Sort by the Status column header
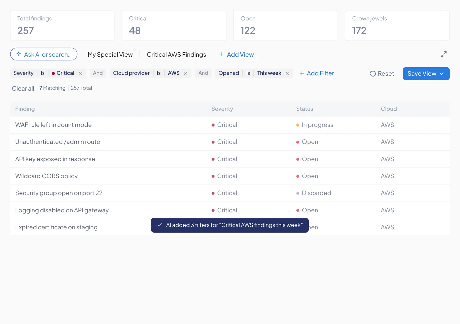 click(305, 109)
